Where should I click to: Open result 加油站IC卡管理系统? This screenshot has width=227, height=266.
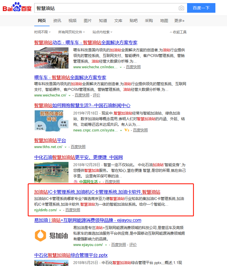coord(97,192)
